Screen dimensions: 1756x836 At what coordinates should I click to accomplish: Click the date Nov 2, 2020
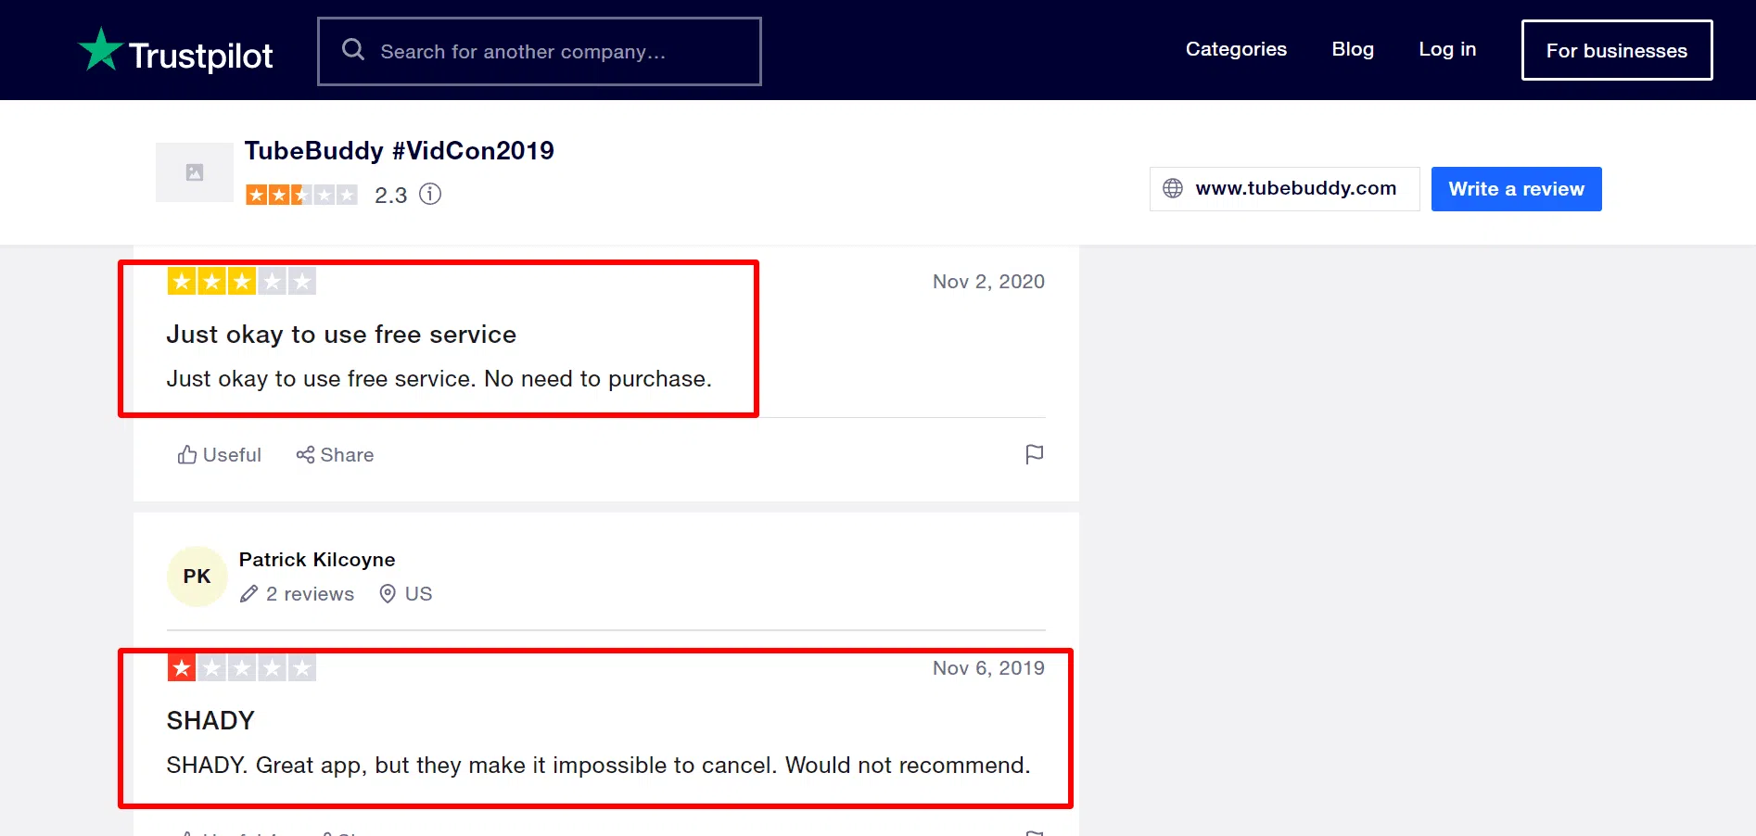[x=988, y=282]
